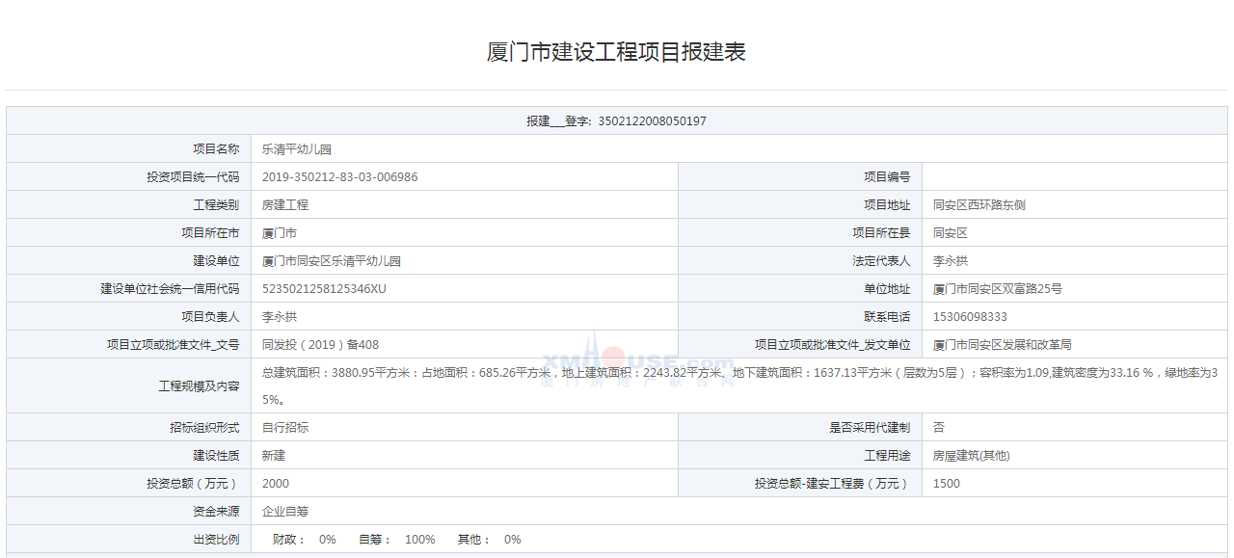The image size is (1234, 558).
Task: Click the 建设单位 label
Action: (x=216, y=261)
